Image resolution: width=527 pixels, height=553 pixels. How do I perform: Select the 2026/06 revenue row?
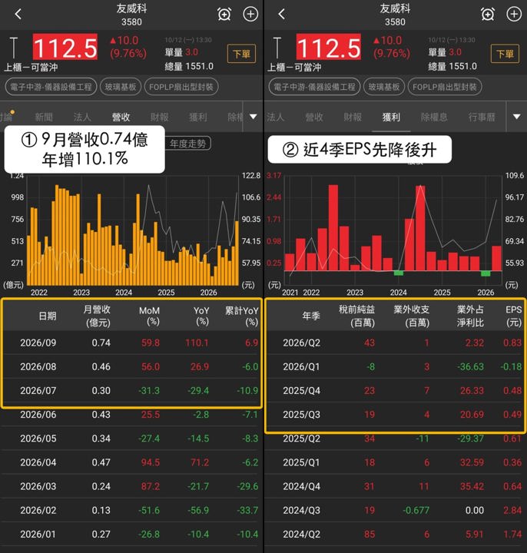(131, 415)
